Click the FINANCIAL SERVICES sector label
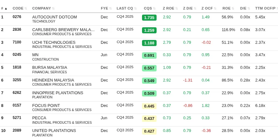This screenshot has width=278, height=138. point(49,72)
